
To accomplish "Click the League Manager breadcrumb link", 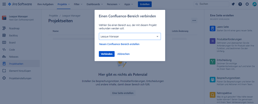I will tap(71, 16).
